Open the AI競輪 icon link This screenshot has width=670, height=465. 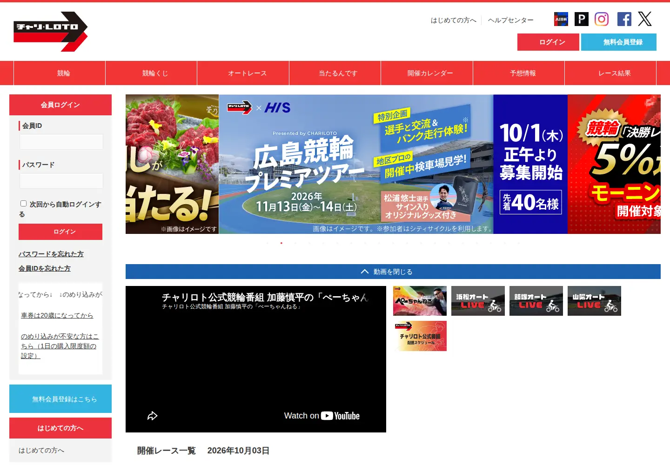(561, 19)
